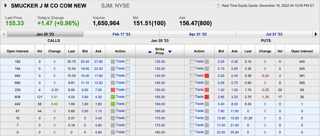Check the put checkbox for strike 160.00
This screenshot has height=136, width=320.
192,104
